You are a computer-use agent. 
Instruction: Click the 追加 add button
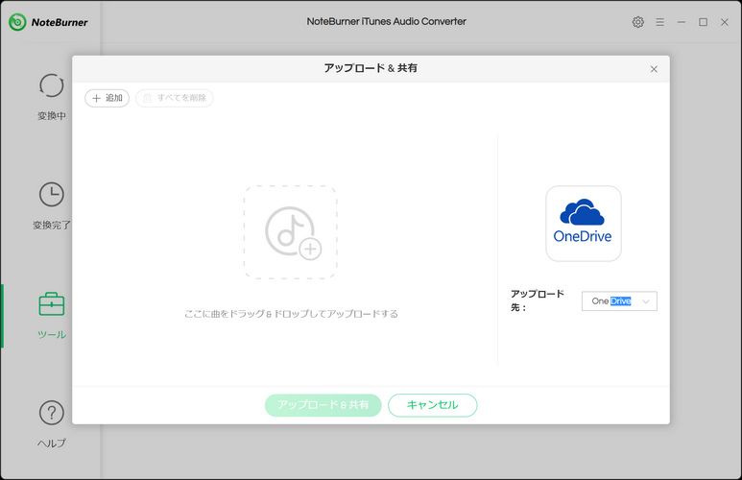[x=107, y=98]
